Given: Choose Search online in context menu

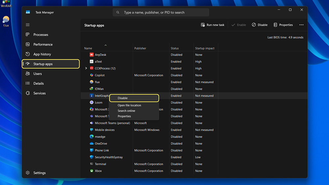Looking at the screenshot, I should click(134, 111).
